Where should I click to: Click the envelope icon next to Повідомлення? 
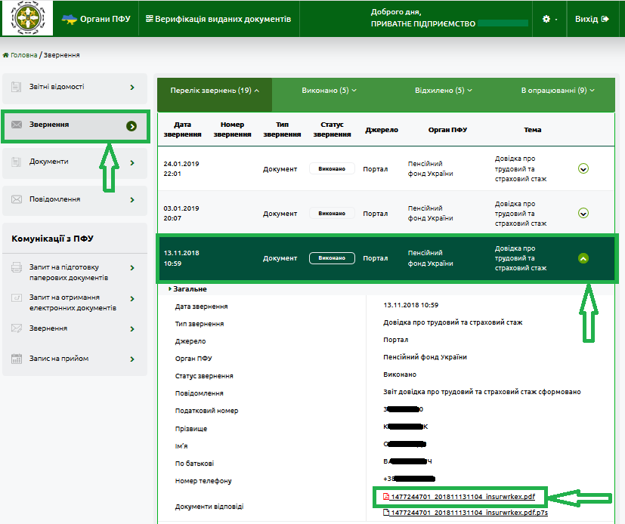16,200
